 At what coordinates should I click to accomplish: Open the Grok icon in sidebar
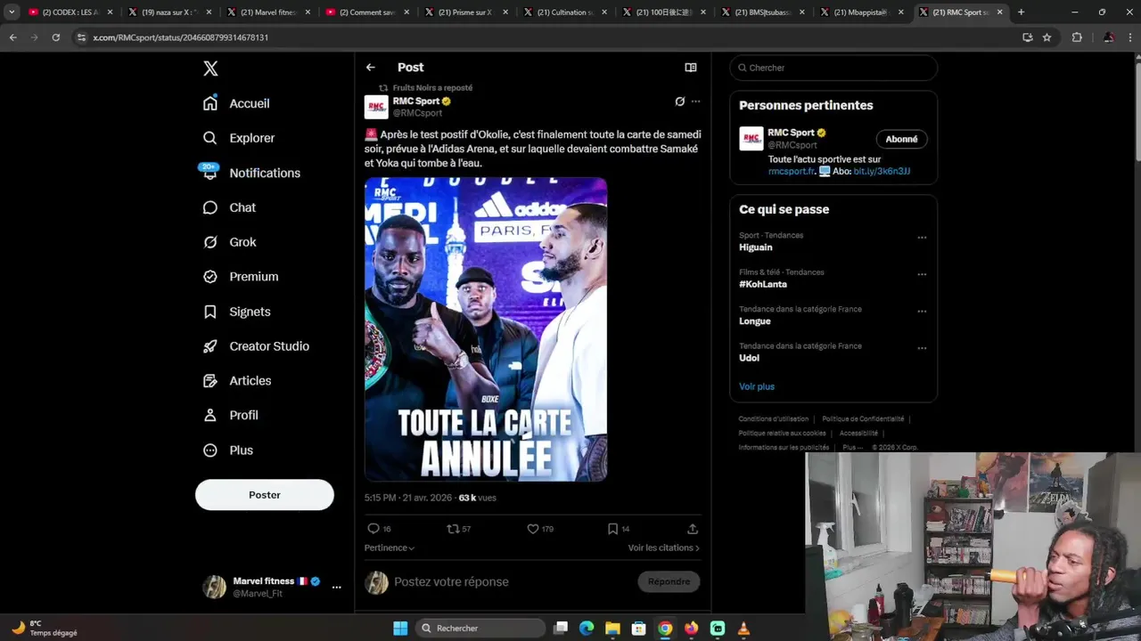pos(210,242)
